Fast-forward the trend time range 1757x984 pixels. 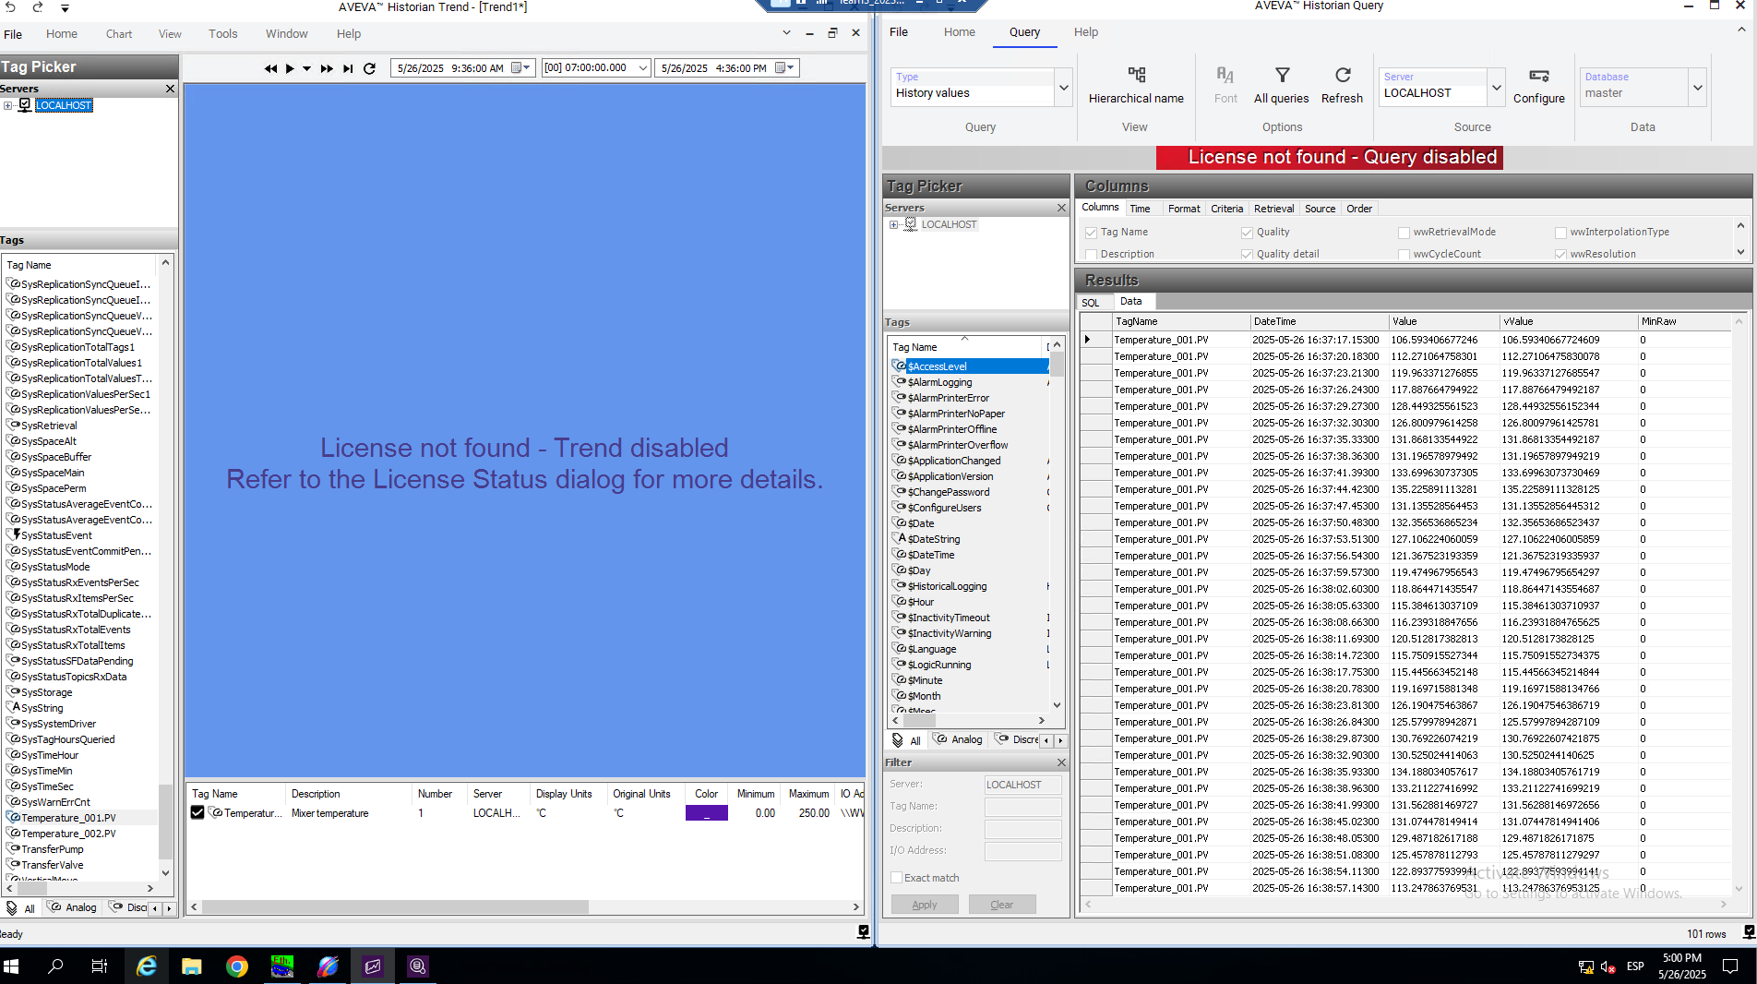click(x=327, y=68)
